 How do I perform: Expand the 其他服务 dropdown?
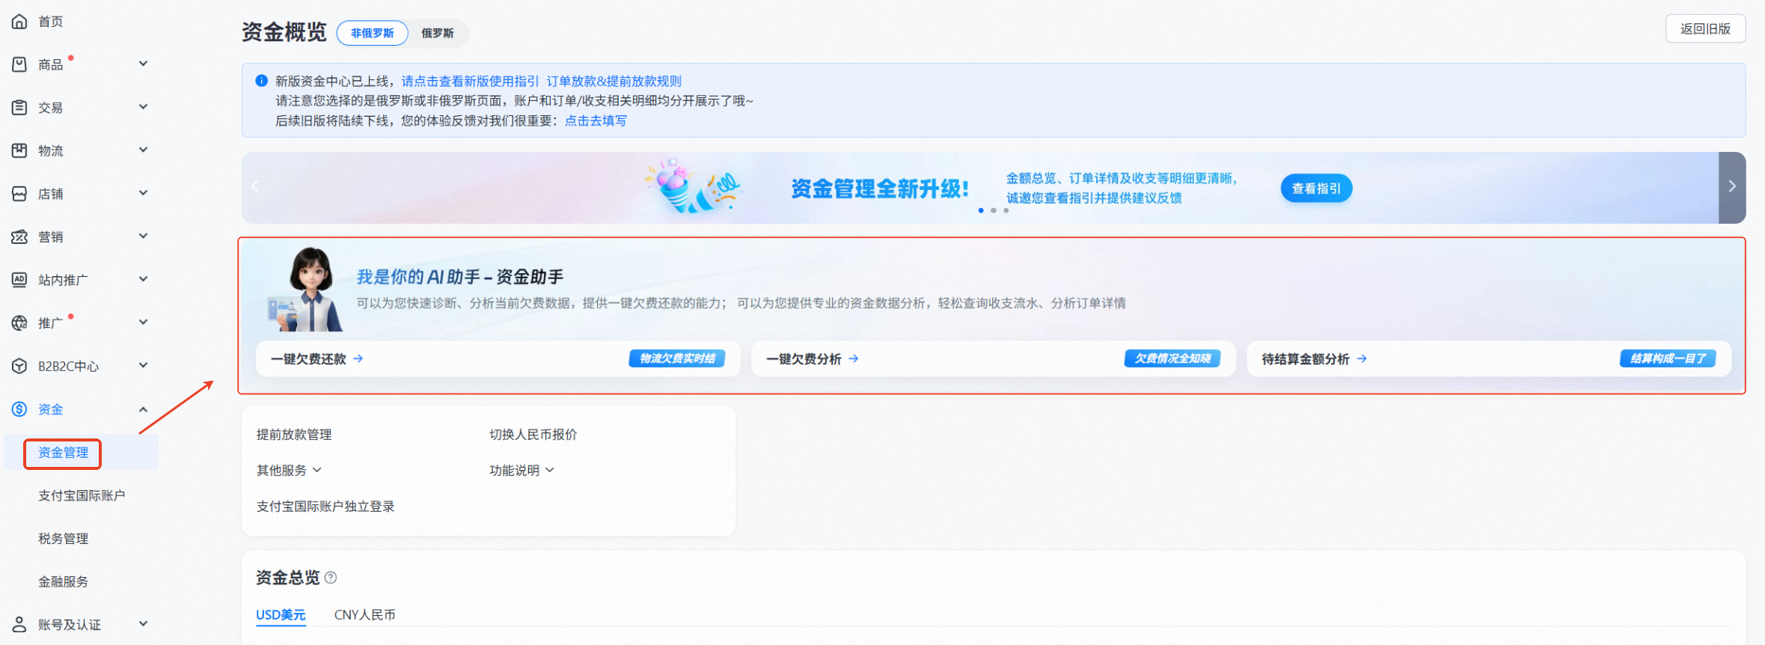289,470
